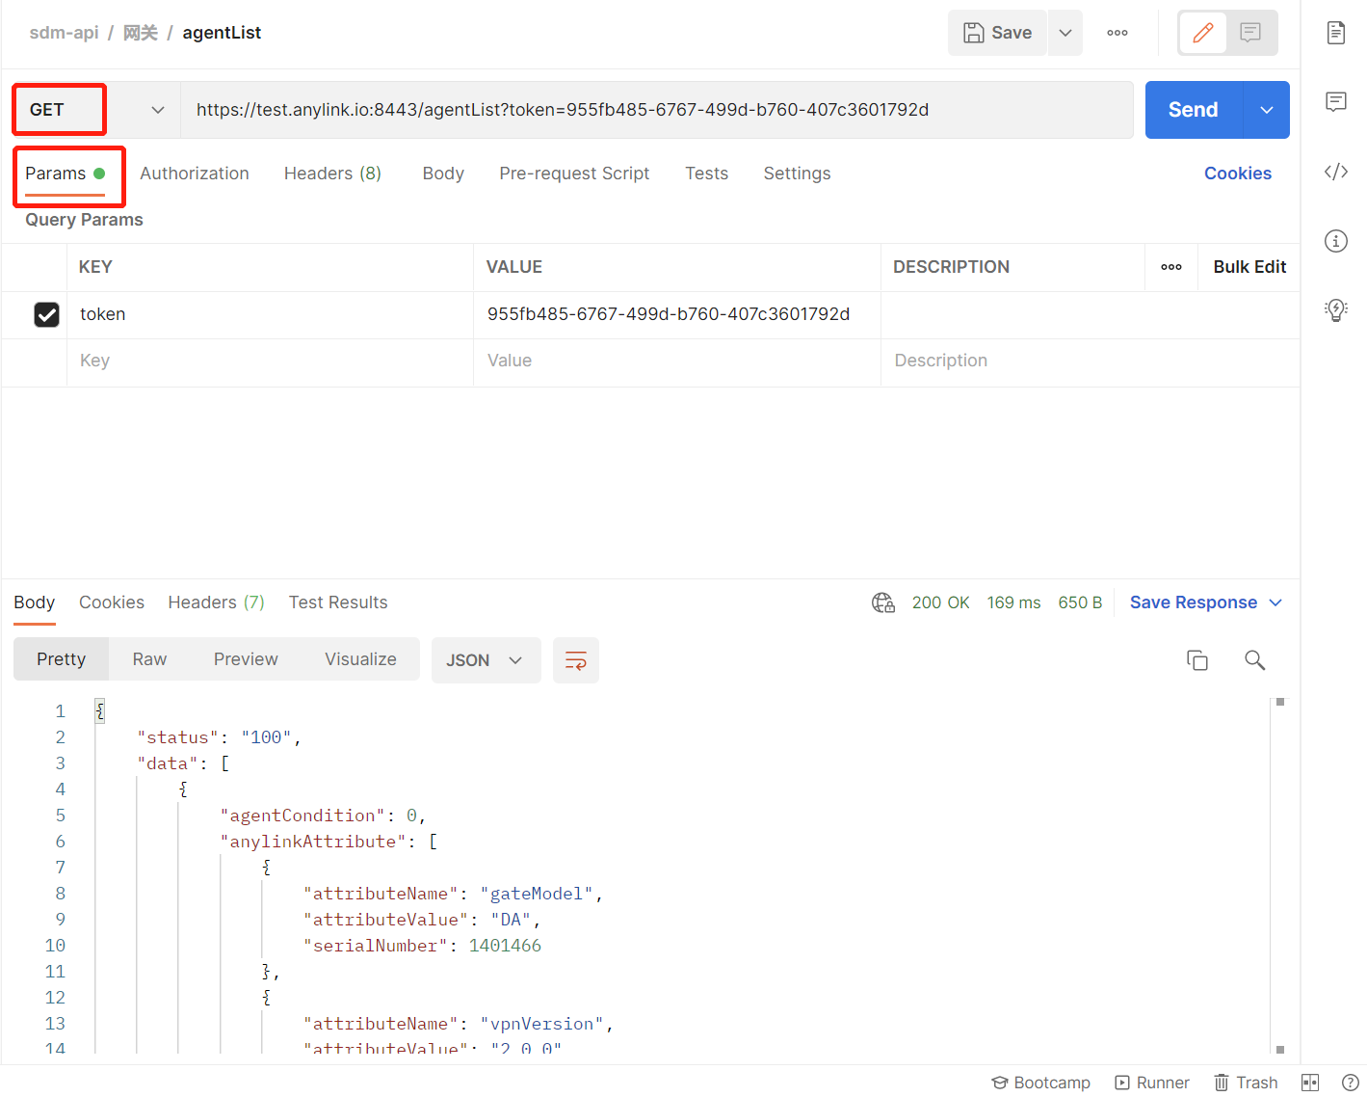Select the Params tab
This screenshot has height=1097, width=1367.
(x=65, y=174)
